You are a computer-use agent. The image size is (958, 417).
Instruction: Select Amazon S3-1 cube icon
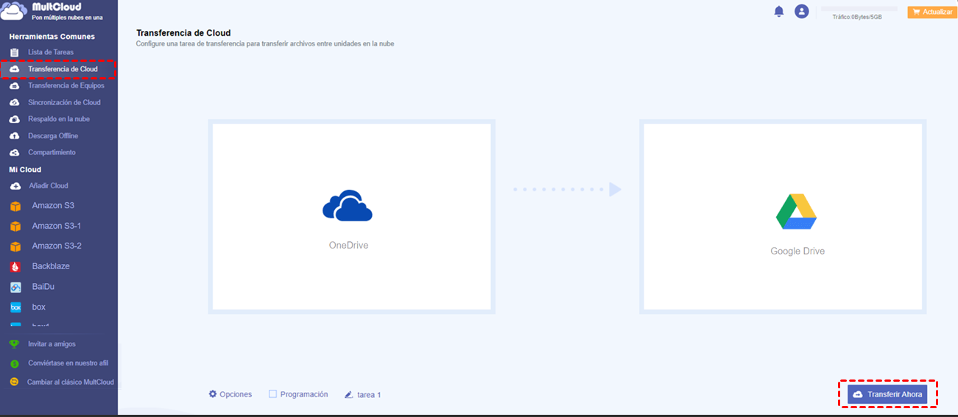15,227
